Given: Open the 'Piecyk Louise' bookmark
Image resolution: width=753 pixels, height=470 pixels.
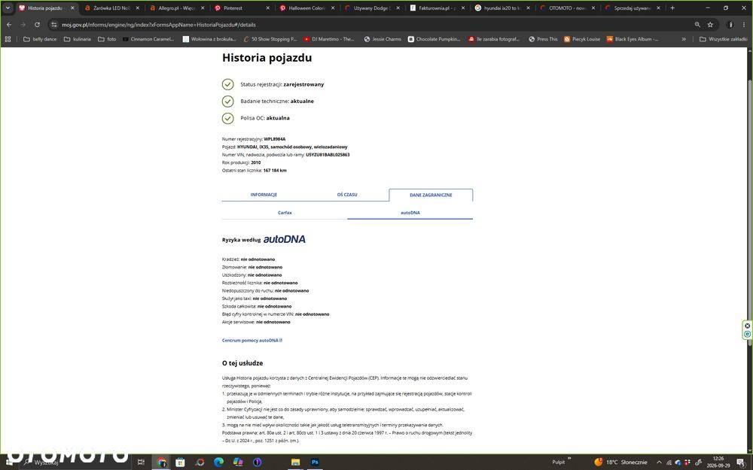Looking at the screenshot, I should [x=582, y=39].
